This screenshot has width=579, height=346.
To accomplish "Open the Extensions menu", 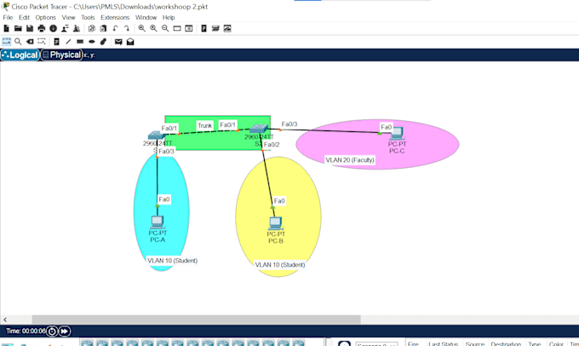I will click(x=115, y=17).
